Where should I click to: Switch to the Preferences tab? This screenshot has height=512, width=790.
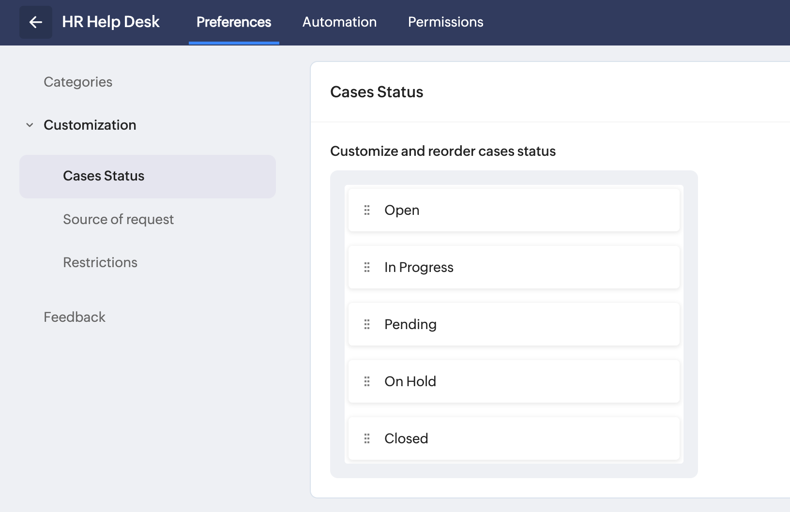234,22
